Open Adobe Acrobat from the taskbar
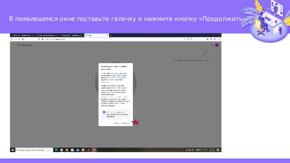 (89, 150)
